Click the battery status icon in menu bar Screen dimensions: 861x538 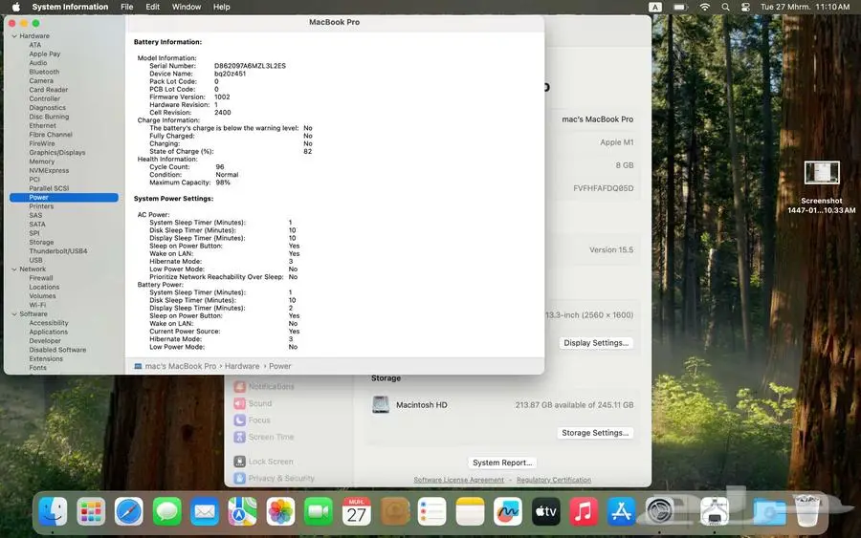[x=680, y=7]
